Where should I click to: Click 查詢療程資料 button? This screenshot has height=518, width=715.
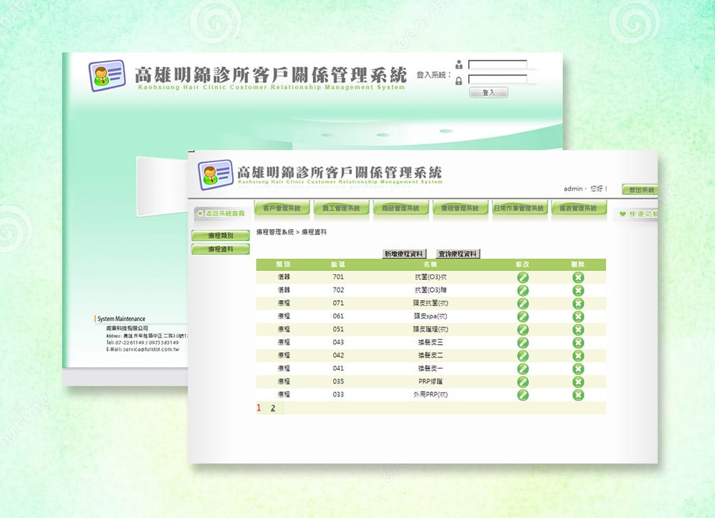point(457,254)
